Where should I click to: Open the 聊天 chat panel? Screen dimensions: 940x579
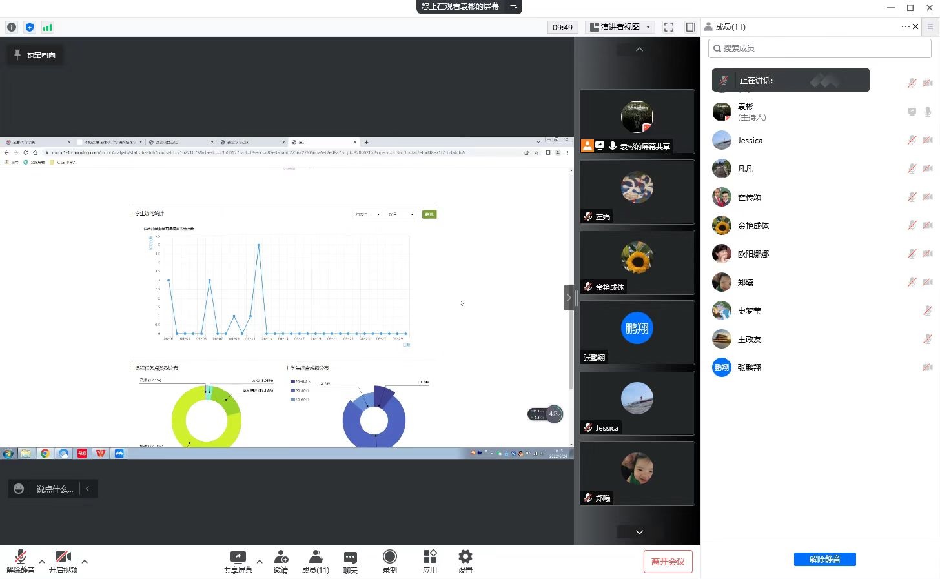tap(351, 561)
